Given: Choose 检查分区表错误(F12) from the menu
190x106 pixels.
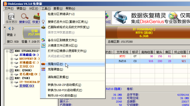Looking at the screenshot, I should 73,14.
